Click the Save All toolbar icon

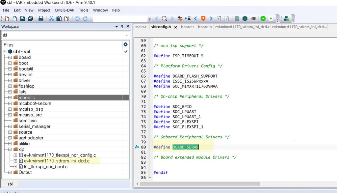pyautogui.click(x=30, y=19)
